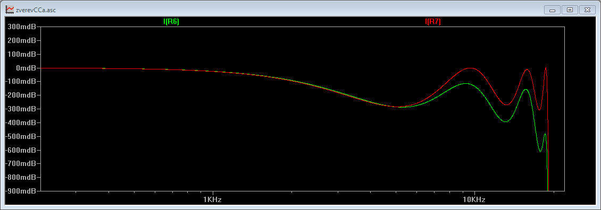This screenshot has height=210, width=601.
Task: Click the -900mdB axis label
Action: coord(21,191)
